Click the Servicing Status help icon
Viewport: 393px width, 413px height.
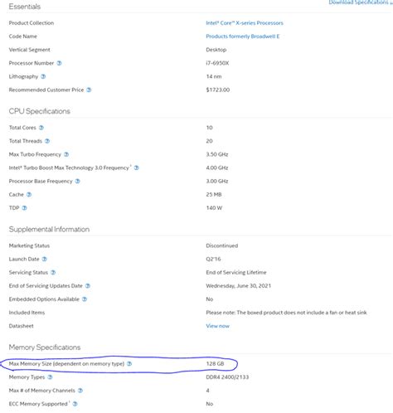53,272
